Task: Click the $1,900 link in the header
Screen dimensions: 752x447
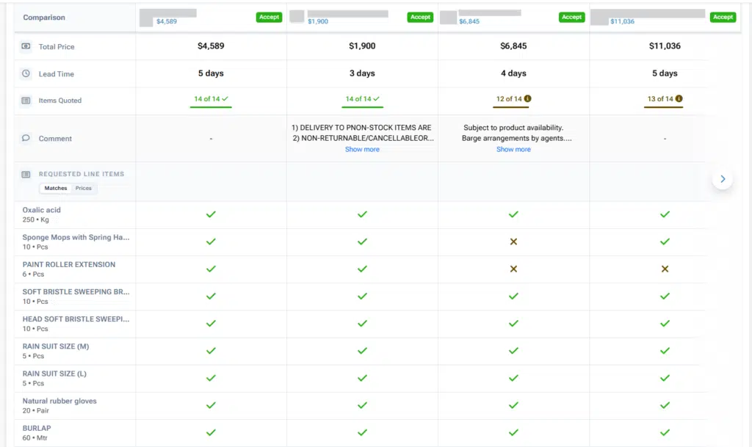Action: 318,21
